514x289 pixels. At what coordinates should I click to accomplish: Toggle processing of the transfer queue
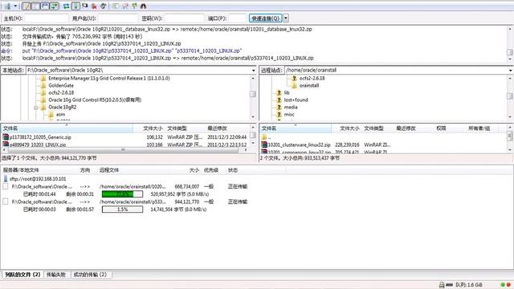(x=75, y=6)
